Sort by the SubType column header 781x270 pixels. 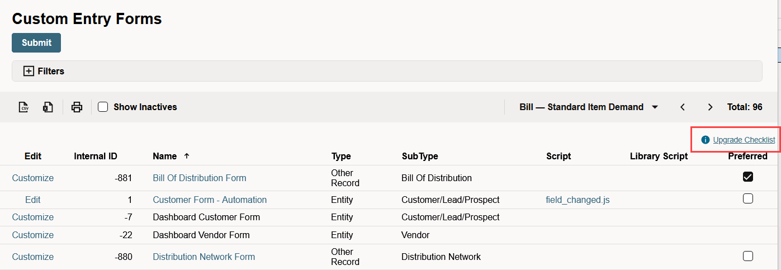click(420, 156)
